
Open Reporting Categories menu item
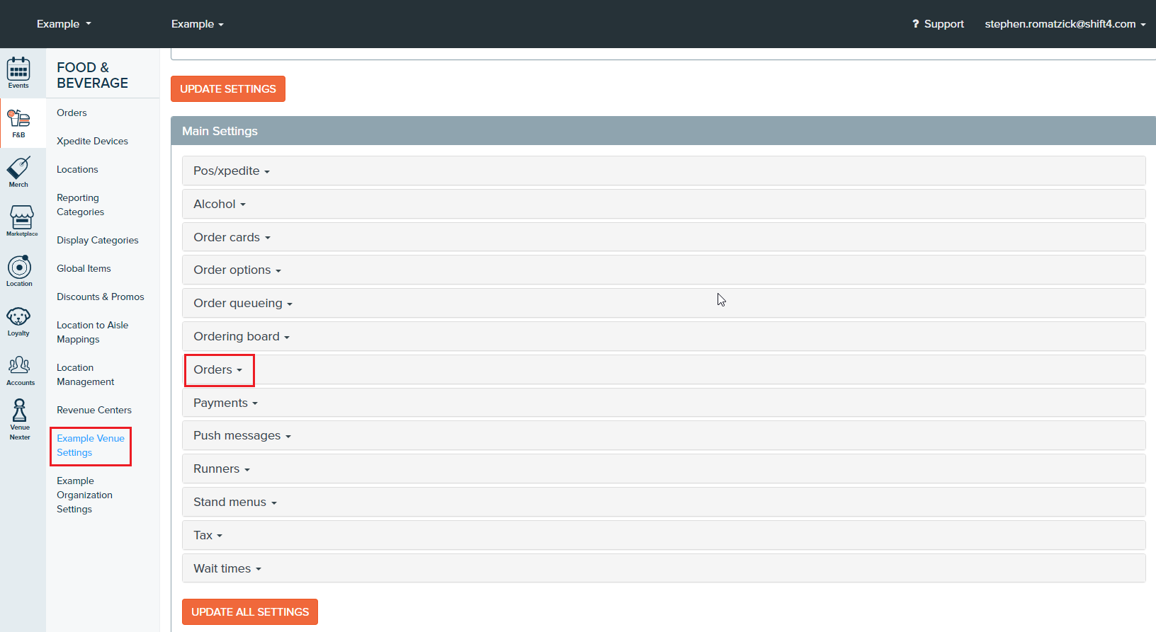[x=80, y=205]
